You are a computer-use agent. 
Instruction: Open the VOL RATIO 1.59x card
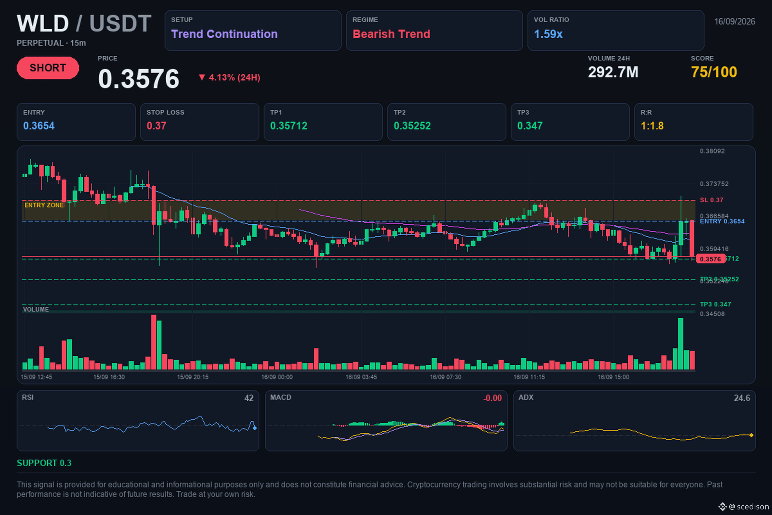[x=615, y=31]
